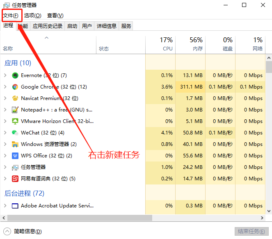Click the vertical scrollbar thumb
The width and height of the screenshot is (272, 239).
pos(269,67)
